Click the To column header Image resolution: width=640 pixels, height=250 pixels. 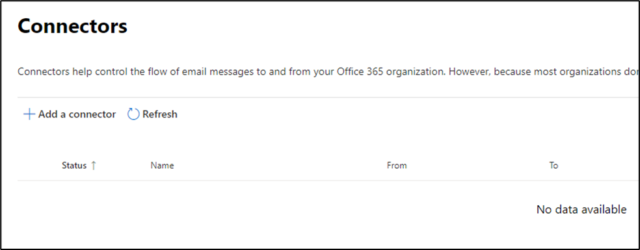pos(553,165)
